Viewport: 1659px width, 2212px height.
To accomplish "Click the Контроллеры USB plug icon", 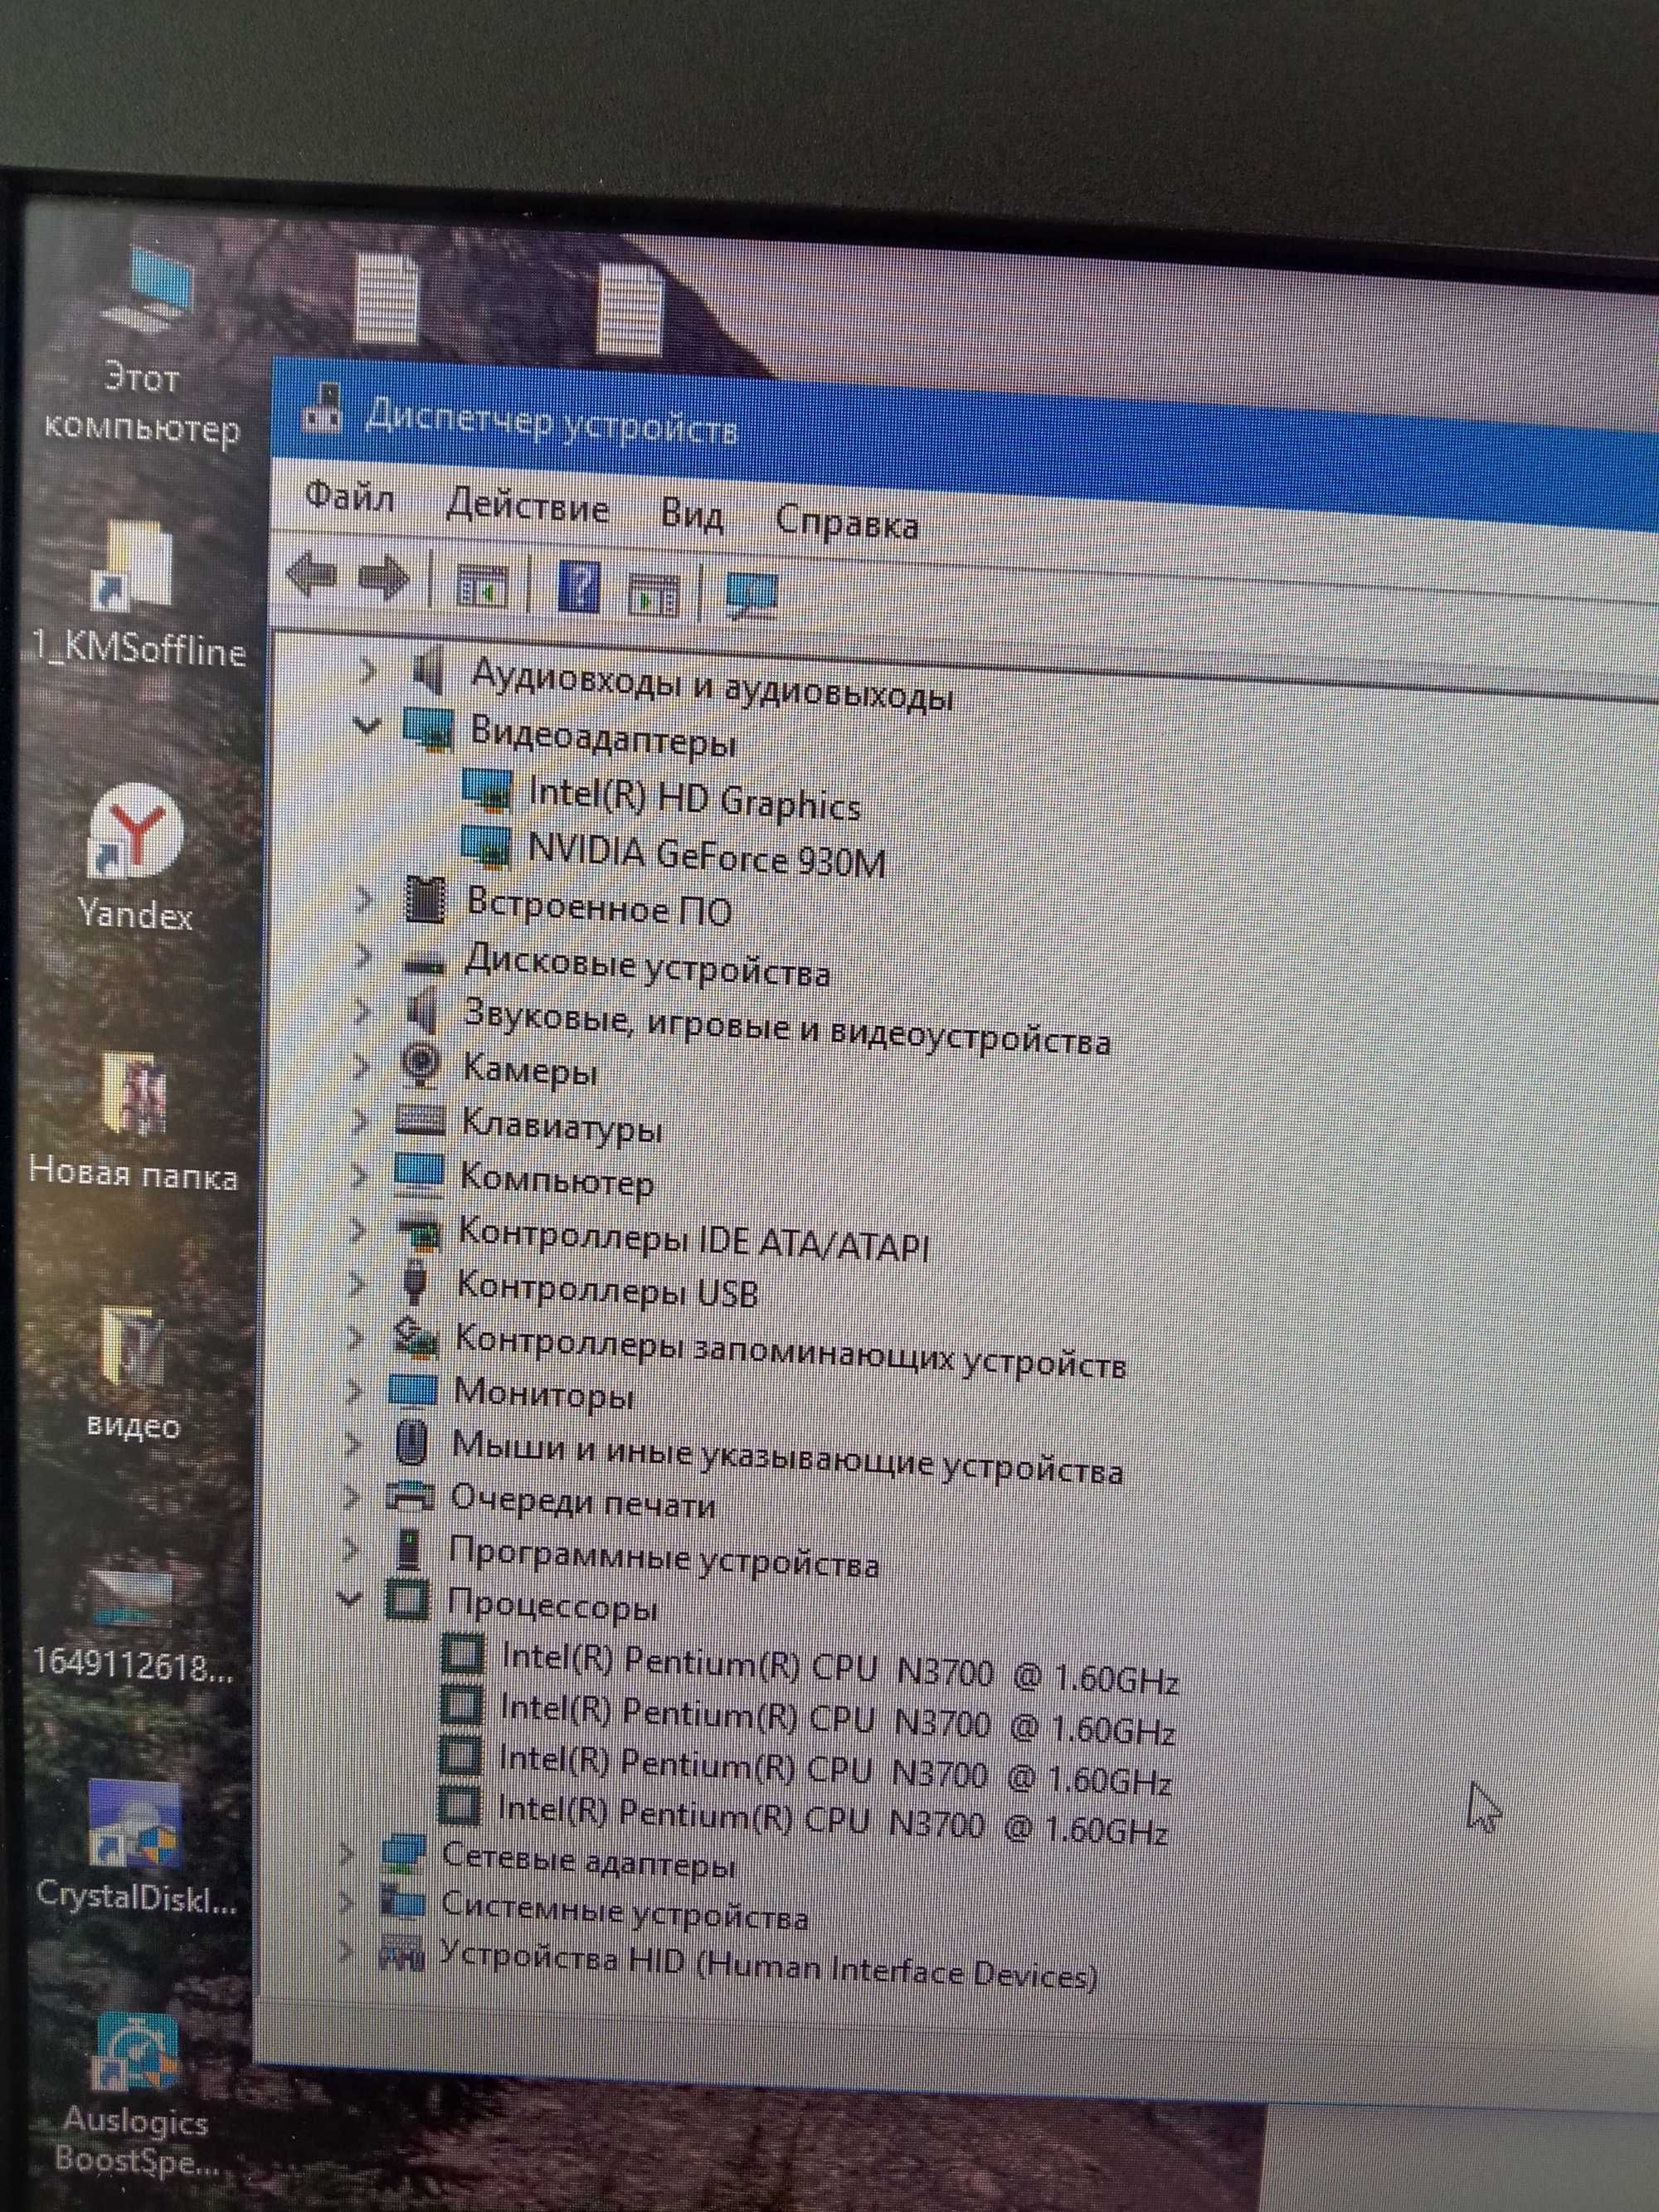I will pyautogui.click(x=414, y=1281).
